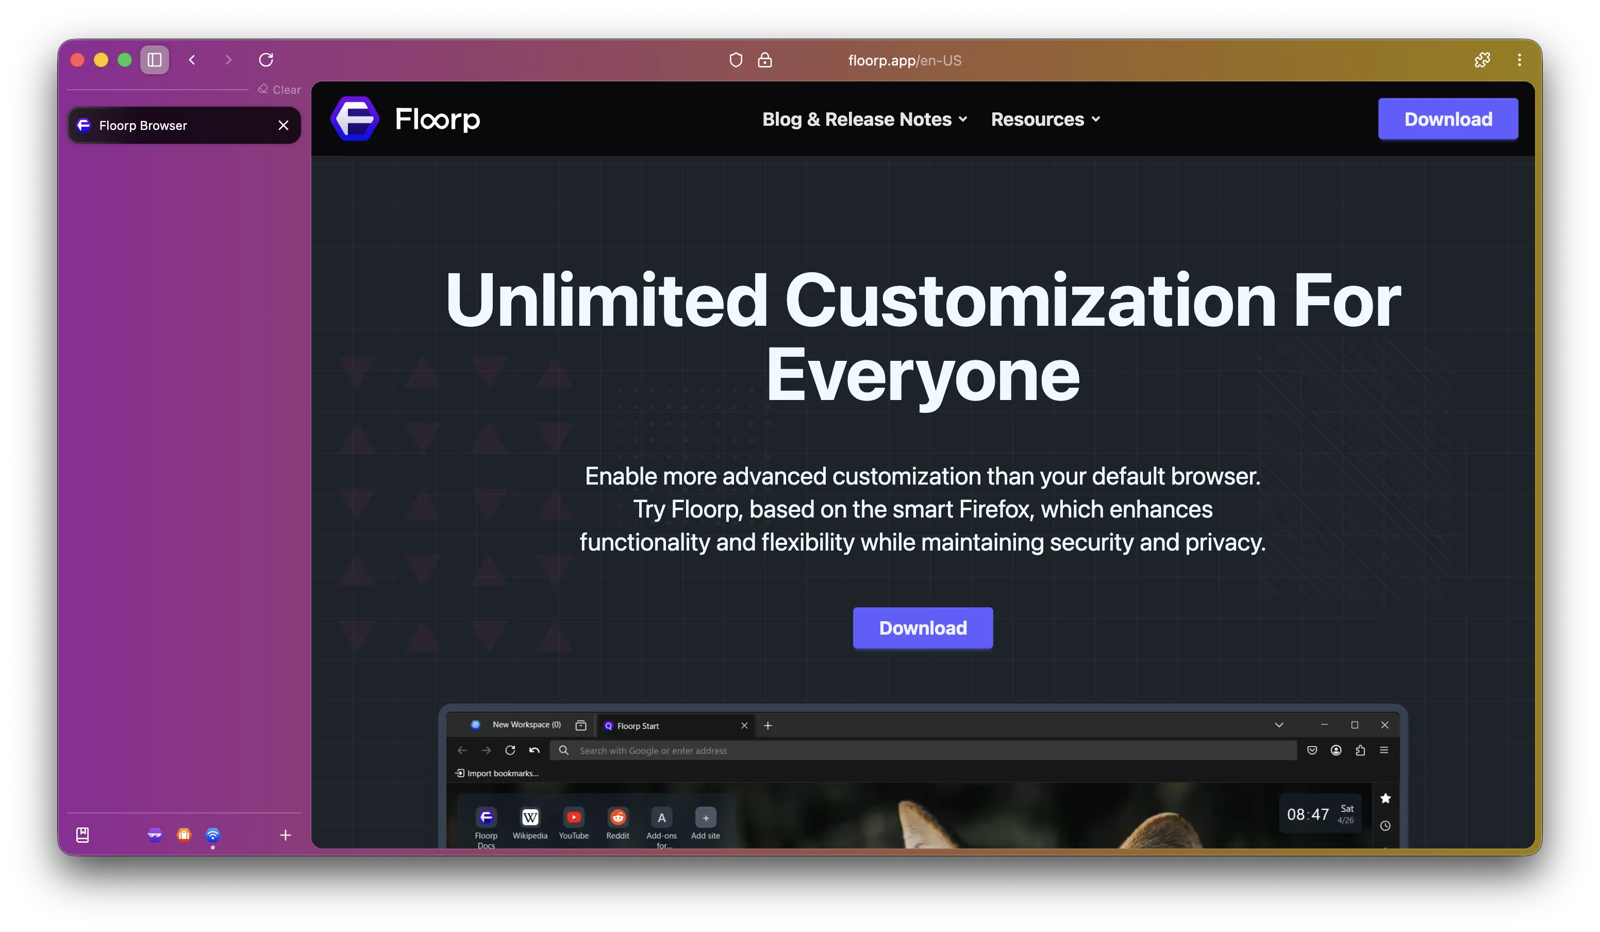This screenshot has height=932, width=1600.
Task: Click the Floorp hexagon logo icon
Action: (x=355, y=119)
